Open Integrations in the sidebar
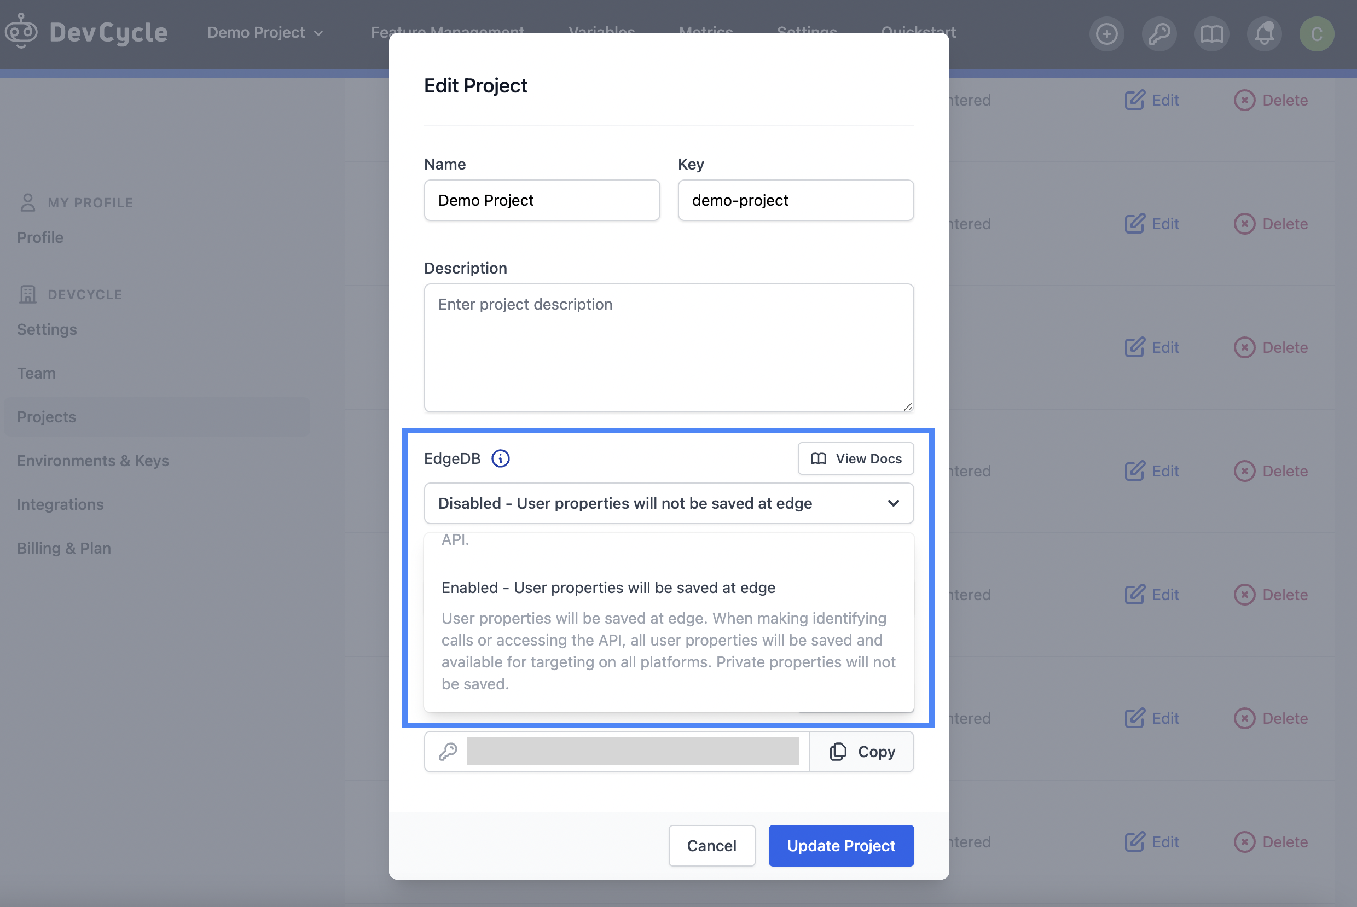The width and height of the screenshot is (1357, 907). coord(60,504)
